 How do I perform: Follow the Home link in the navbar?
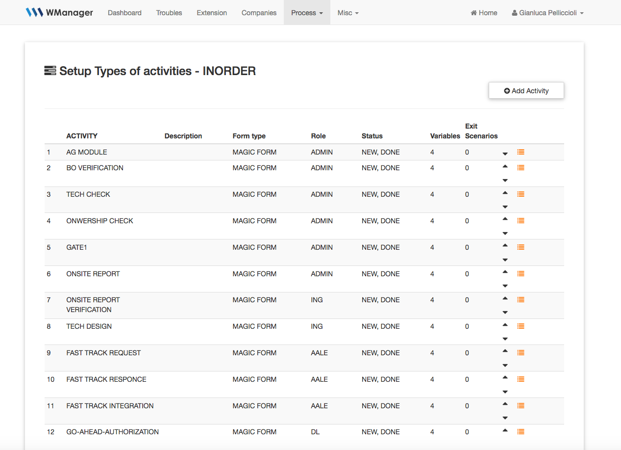484,13
